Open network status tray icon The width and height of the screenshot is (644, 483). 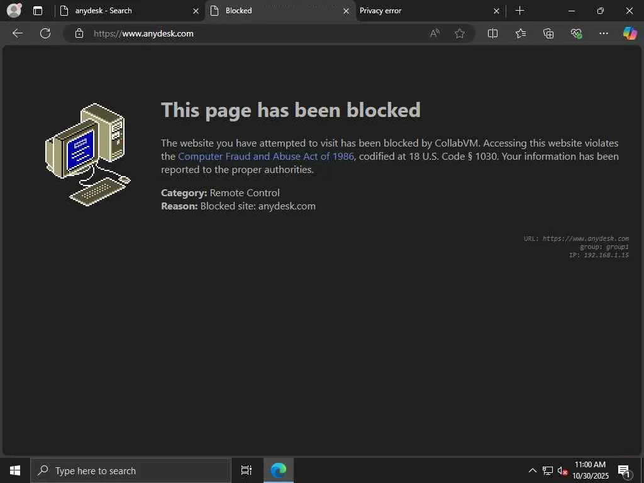548,470
